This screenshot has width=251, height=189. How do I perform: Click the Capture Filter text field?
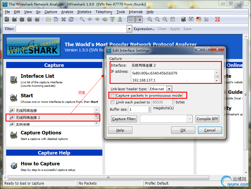coord(164,119)
